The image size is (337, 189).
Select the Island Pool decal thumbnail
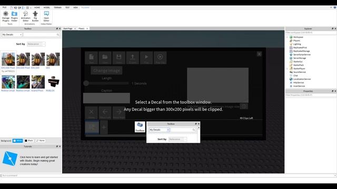[x=38, y=82]
